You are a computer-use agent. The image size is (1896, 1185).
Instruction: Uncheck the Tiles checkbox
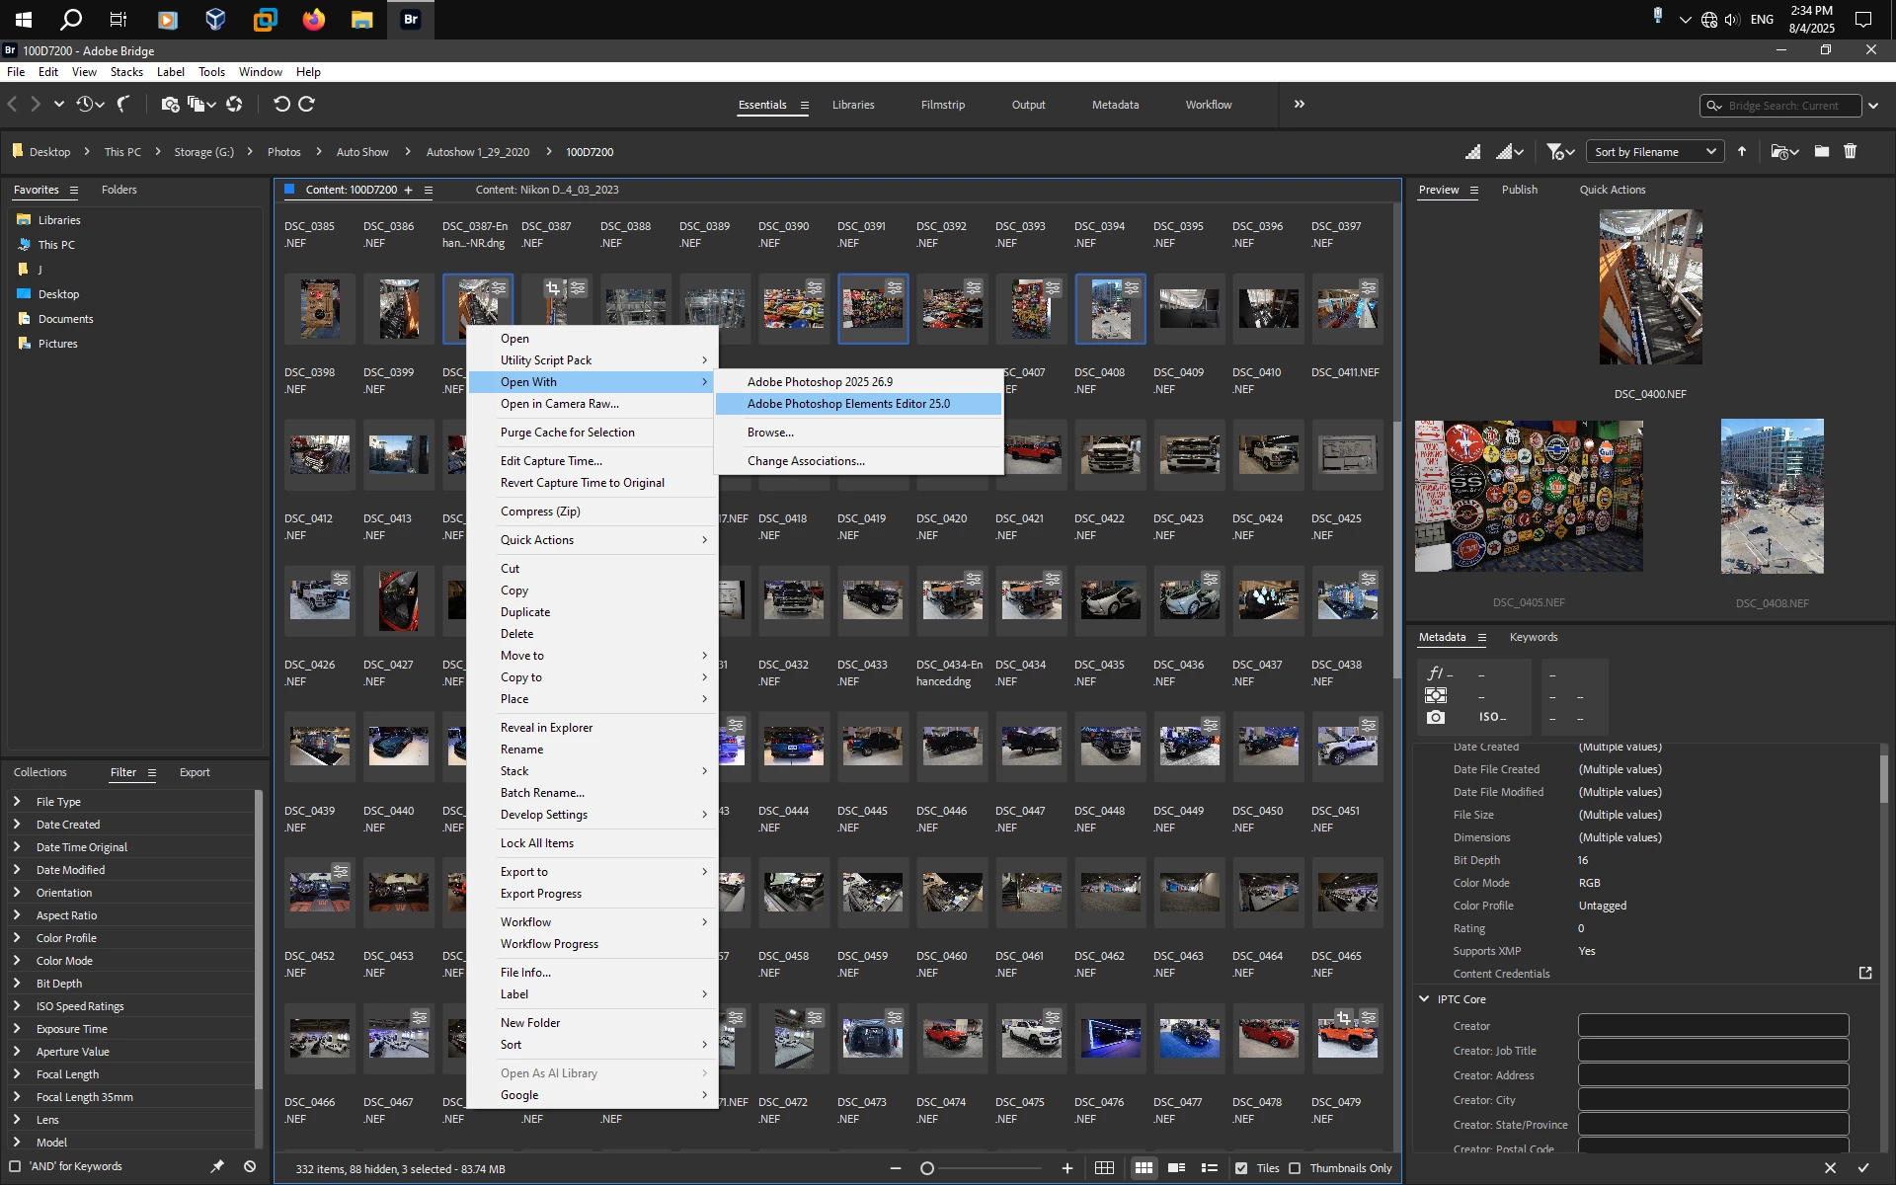[x=1241, y=1168]
